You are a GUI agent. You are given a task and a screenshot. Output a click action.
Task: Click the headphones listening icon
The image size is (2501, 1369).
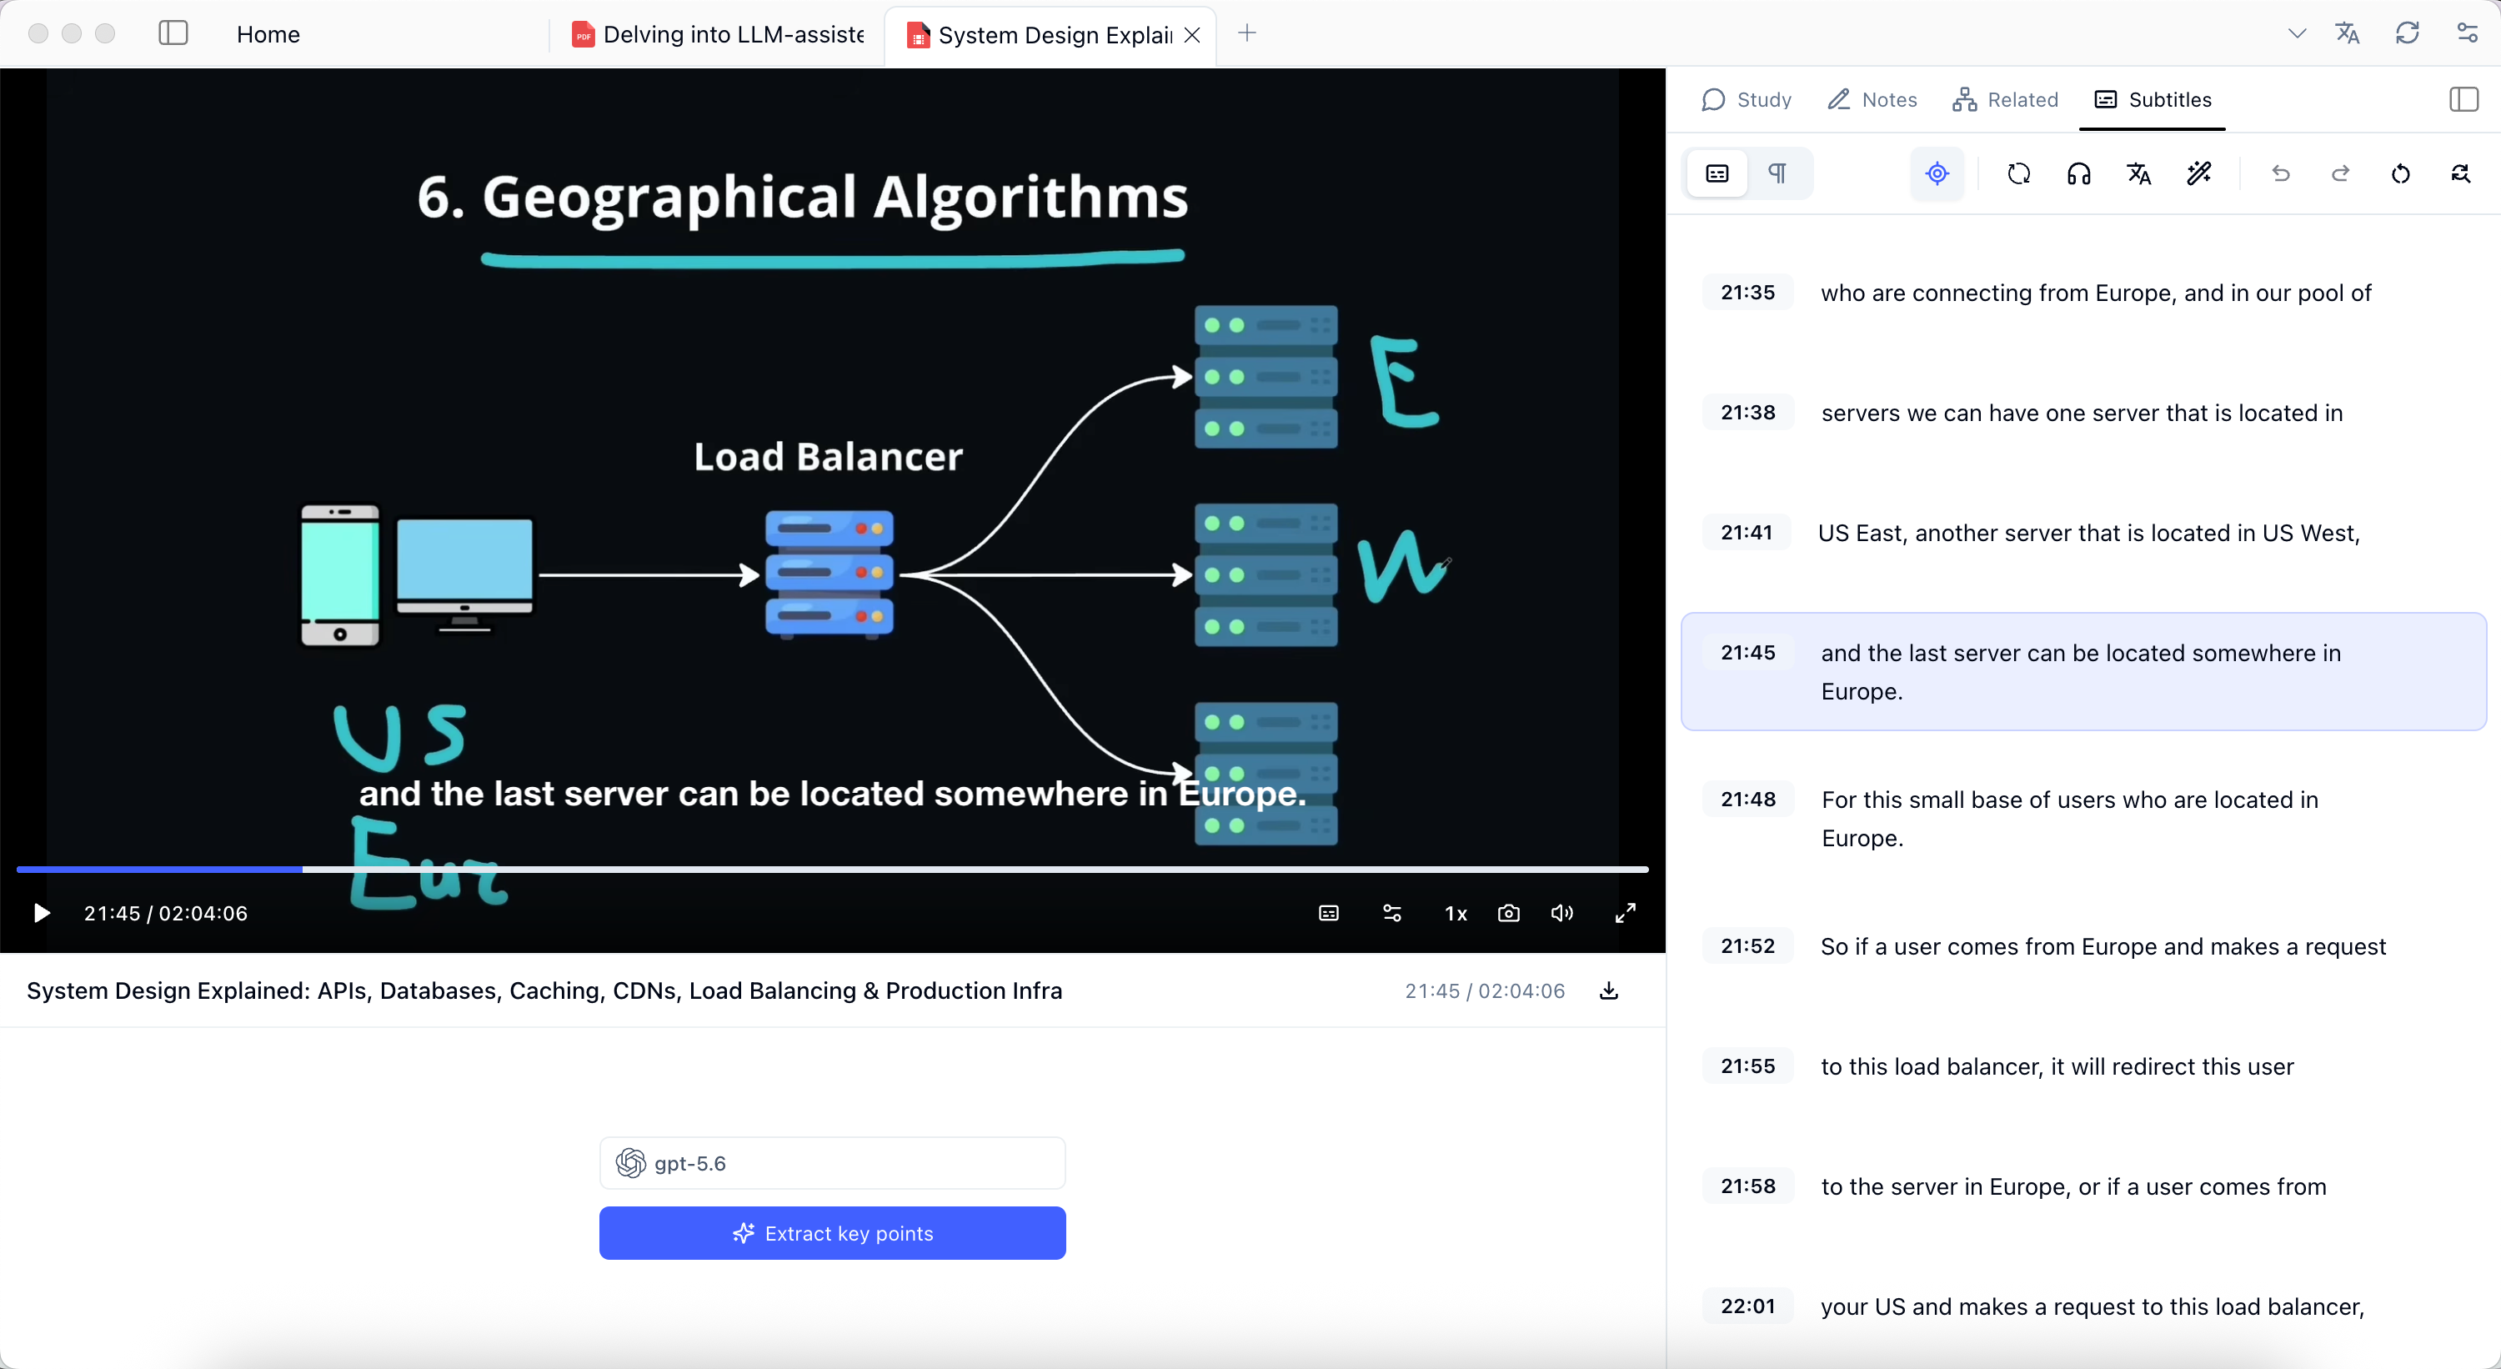(2078, 173)
